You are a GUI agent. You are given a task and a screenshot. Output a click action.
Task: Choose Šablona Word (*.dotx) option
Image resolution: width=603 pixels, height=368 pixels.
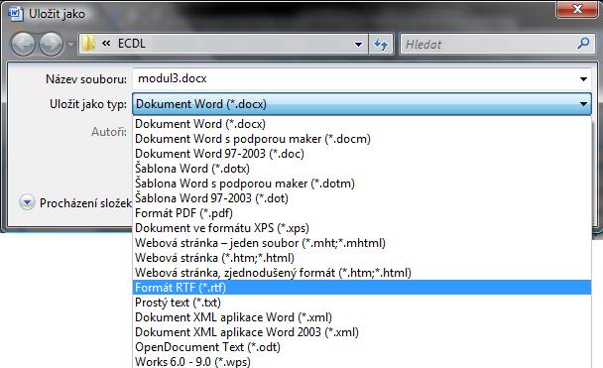click(x=361, y=169)
